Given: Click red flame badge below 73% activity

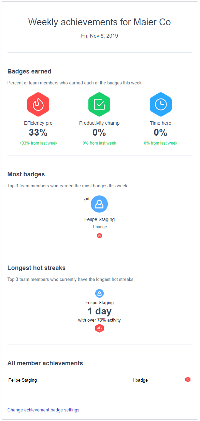Looking at the screenshot, I should click(x=99, y=328).
